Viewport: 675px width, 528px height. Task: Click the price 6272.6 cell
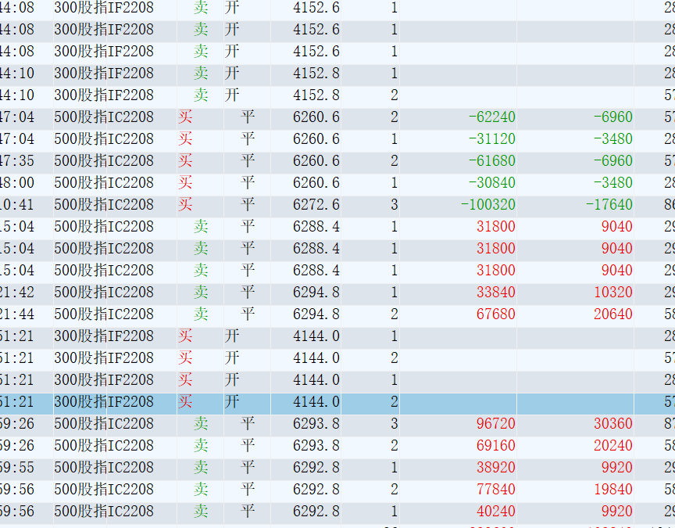pyautogui.click(x=316, y=205)
